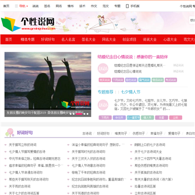Image resolution: width=195 pixels, height=195 pixels.
Task: Click the 情侣说说 tag
Action: pos(158,80)
